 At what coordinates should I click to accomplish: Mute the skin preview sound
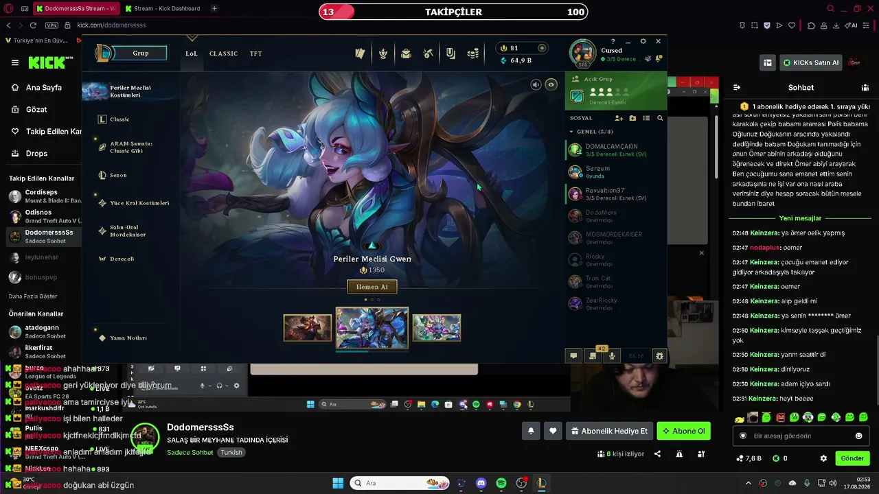[536, 84]
